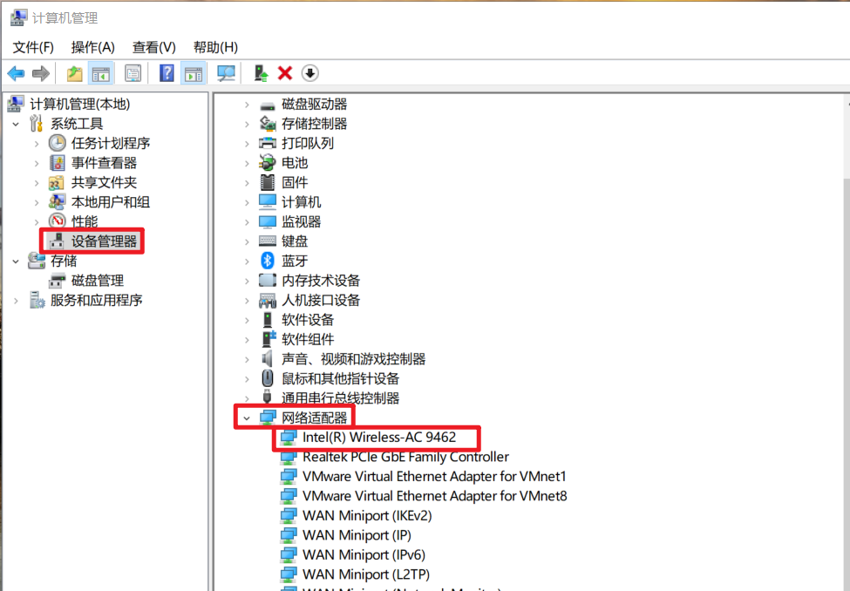
Task: Select 本地用户和组 in the left tree
Action: tap(111, 201)
